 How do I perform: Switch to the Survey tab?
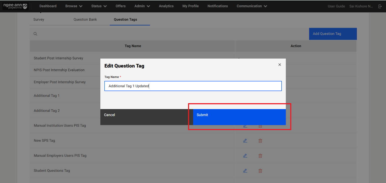[x=39, y=20]
